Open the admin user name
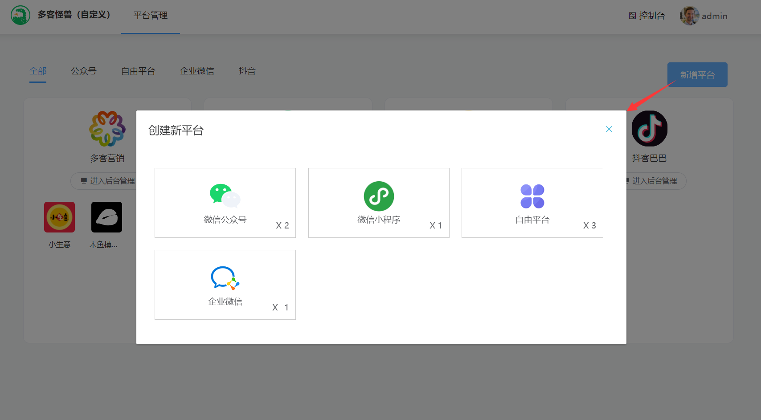Screen dimensions: 761x420 (714, 16)
